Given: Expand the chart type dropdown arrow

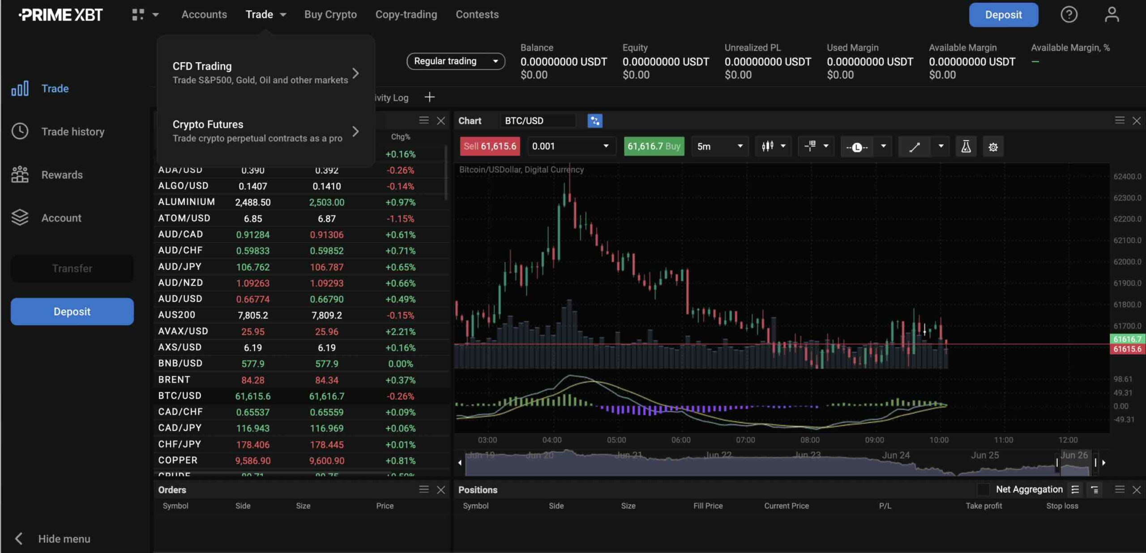Looking at the screenshot, I should tap(783, 146).
